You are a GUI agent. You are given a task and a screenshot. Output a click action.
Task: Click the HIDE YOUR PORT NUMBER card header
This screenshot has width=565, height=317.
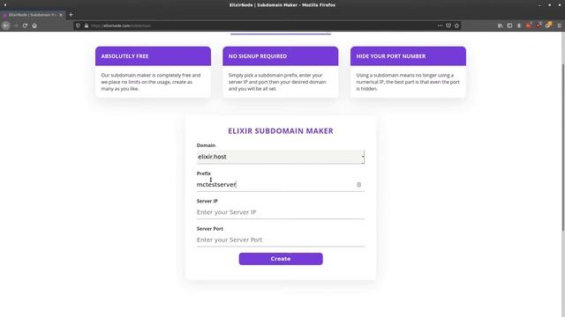coord(408,56)
